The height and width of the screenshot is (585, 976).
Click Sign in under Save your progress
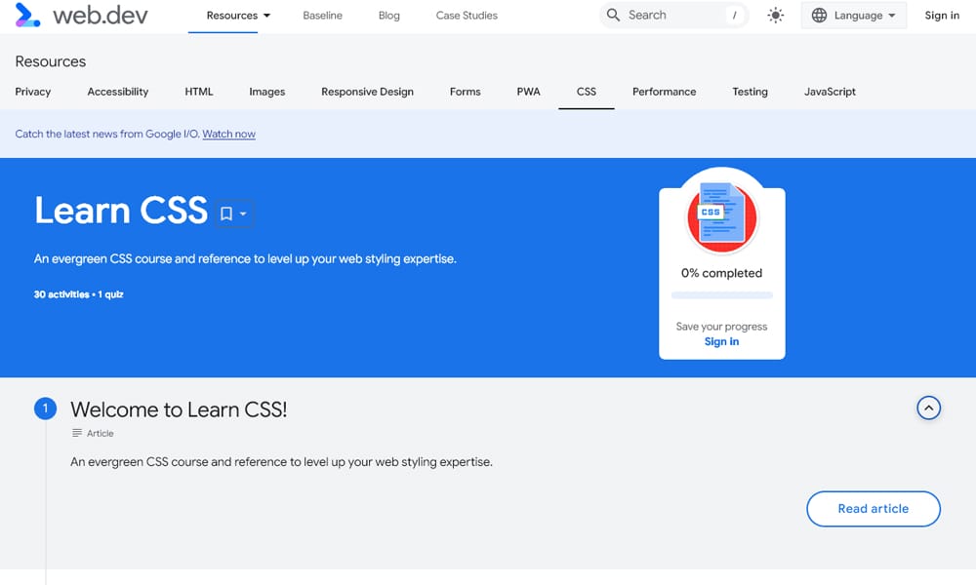721,342
